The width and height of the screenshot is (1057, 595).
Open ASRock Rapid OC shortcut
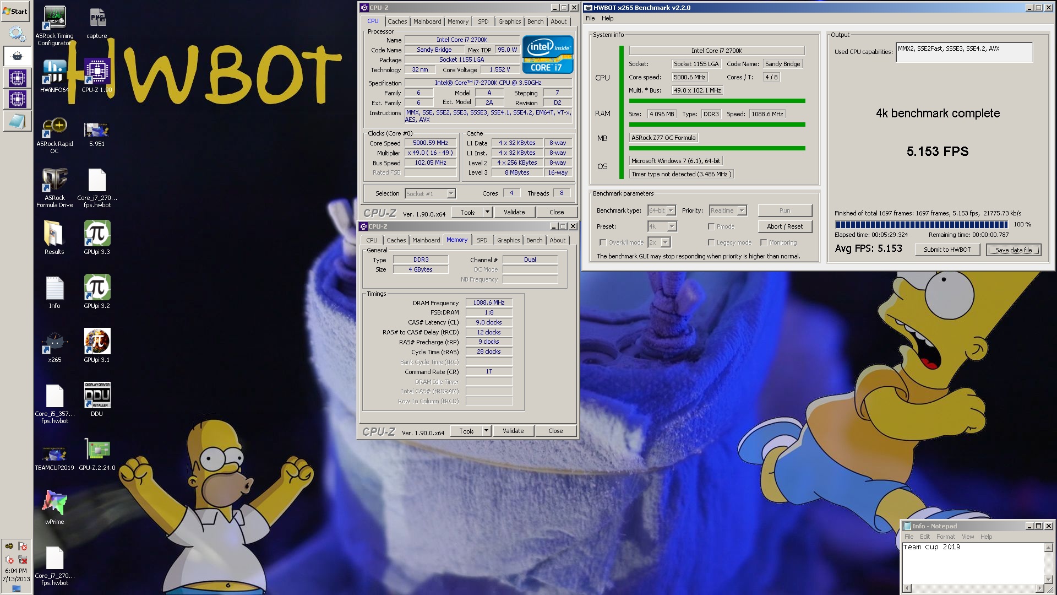(x=55, y=136)
